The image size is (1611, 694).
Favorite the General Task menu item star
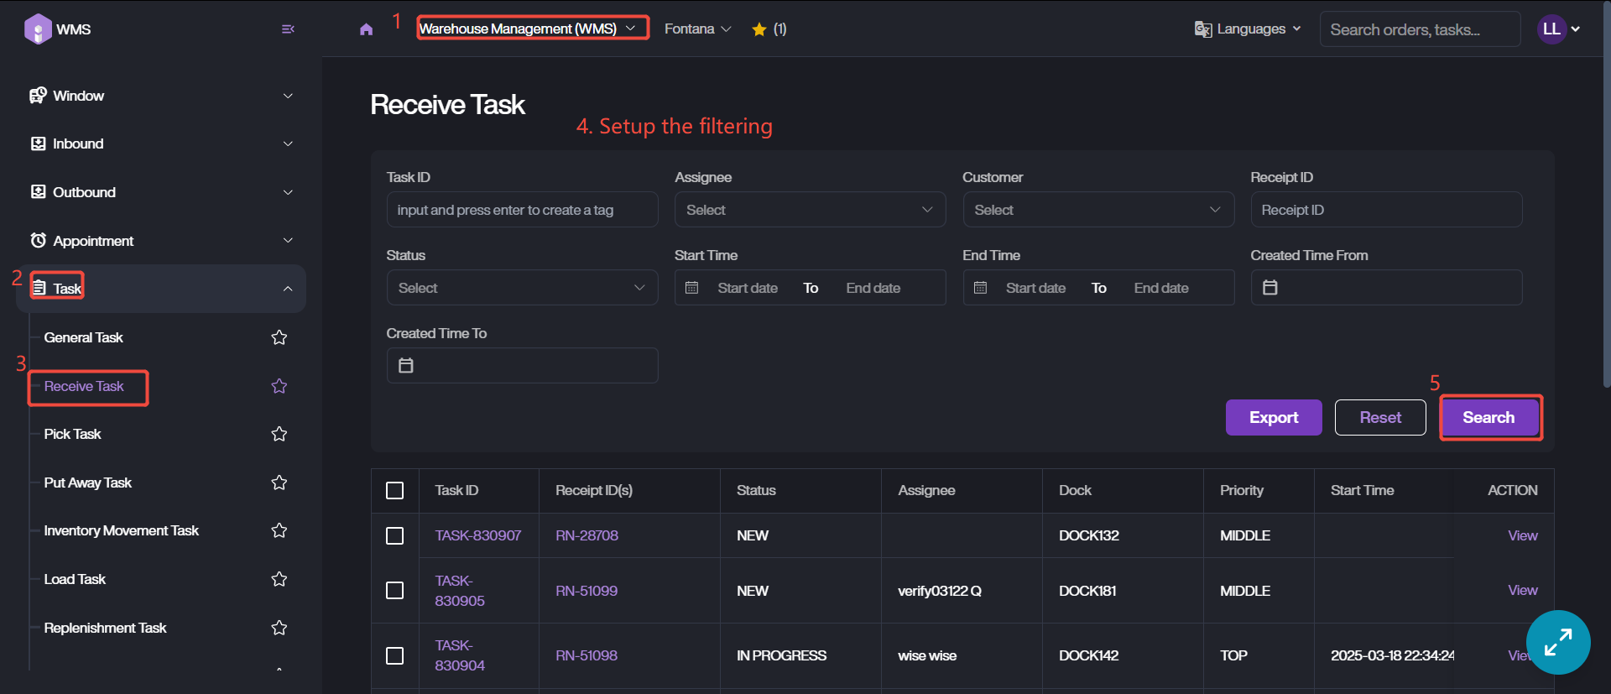(x=279, y=337)
